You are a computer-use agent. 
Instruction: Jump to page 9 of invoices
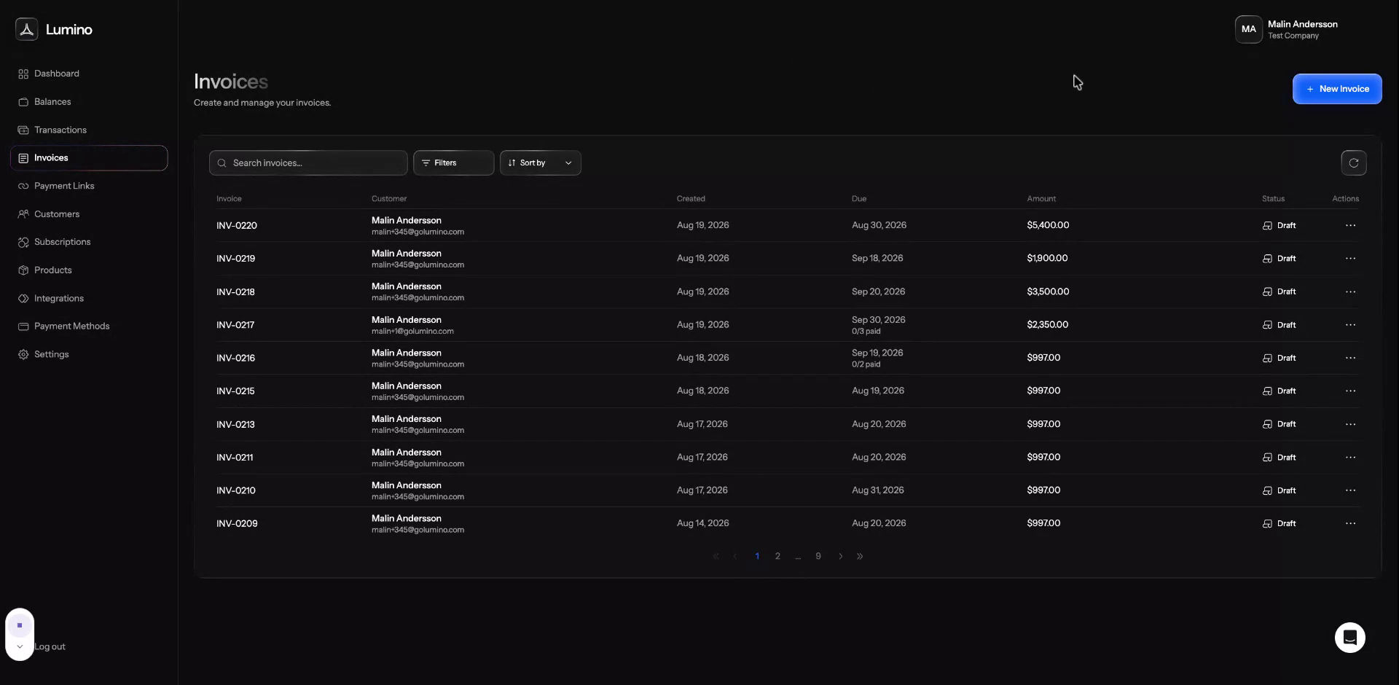point(818,556)
